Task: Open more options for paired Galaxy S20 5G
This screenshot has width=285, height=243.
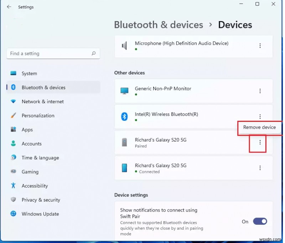Action: [x=260, y=142]
